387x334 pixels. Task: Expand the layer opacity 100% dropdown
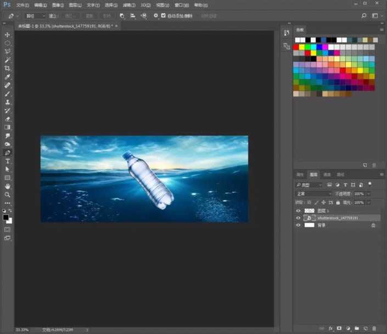(368, 194)
